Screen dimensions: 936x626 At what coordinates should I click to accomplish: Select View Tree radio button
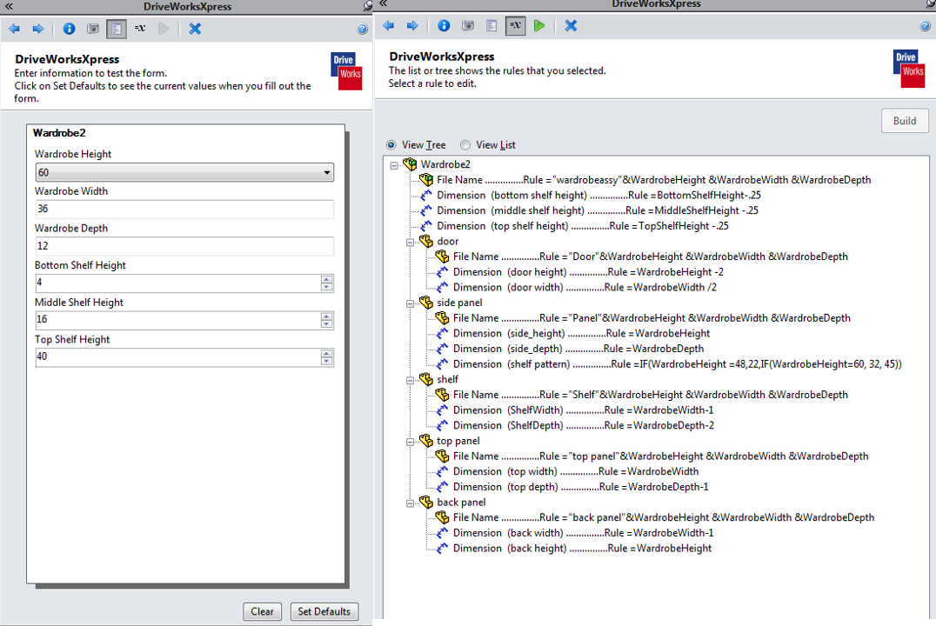click(391, 145)
